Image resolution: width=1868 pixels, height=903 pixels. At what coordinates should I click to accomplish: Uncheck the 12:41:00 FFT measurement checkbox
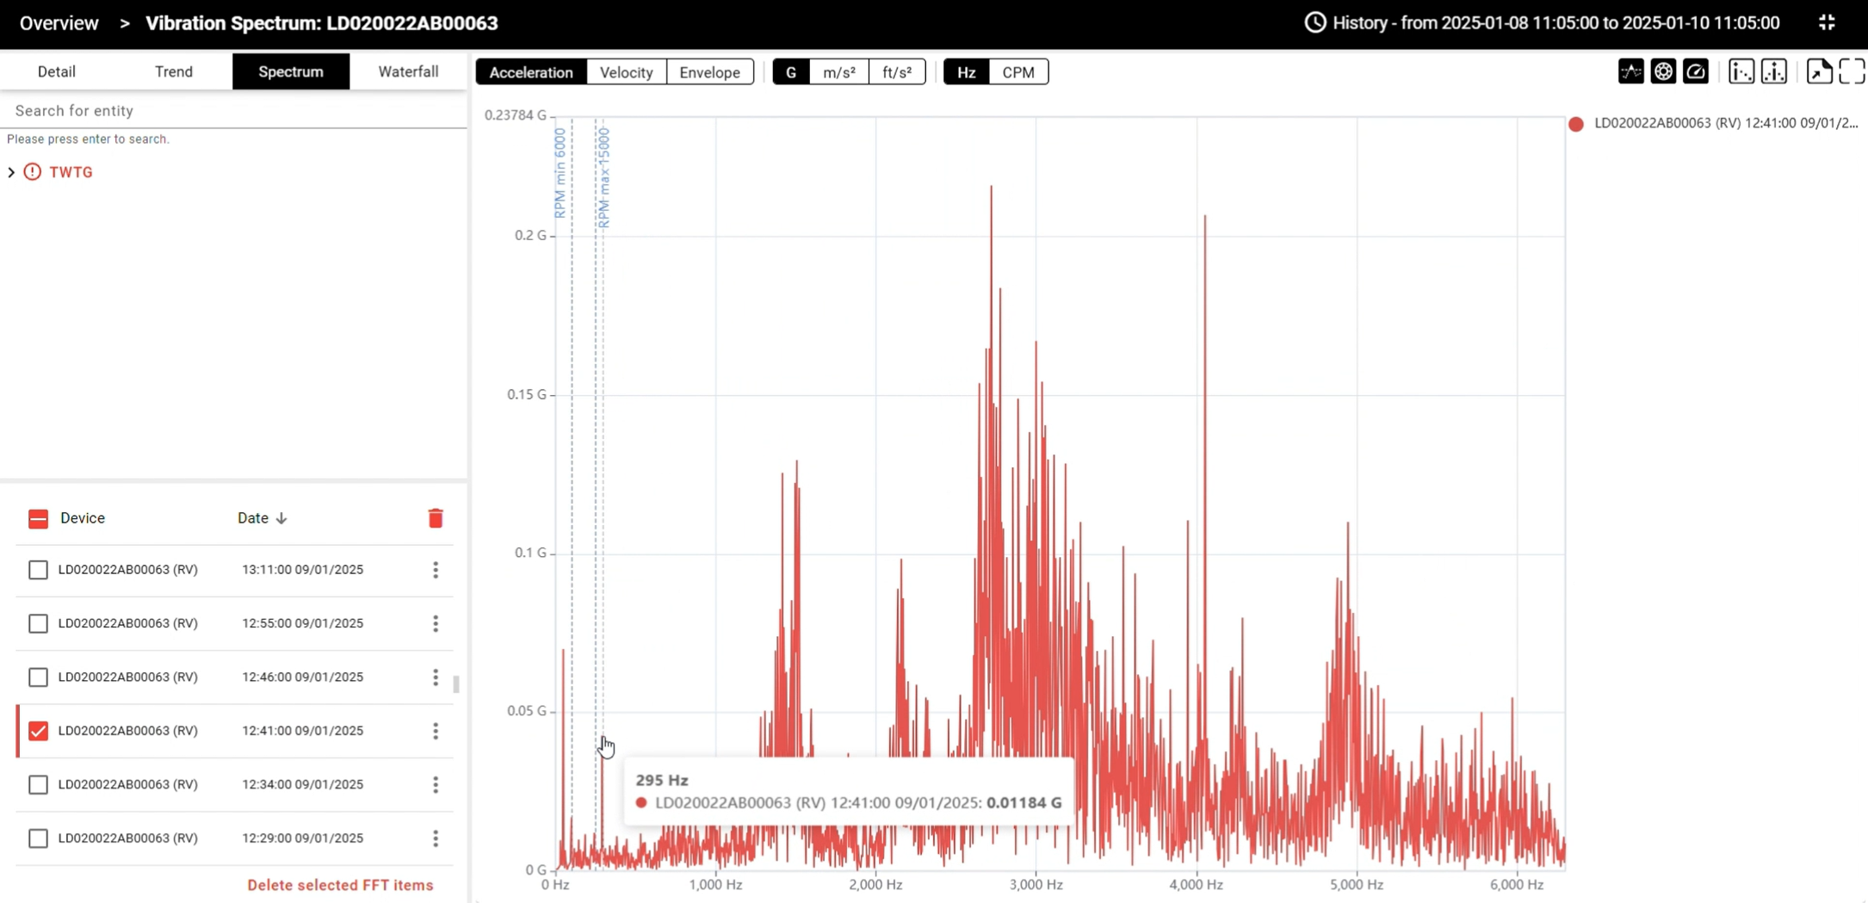coord(38,731)
